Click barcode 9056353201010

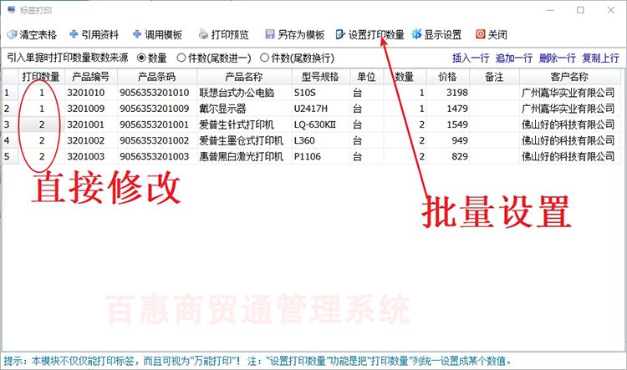click(157, 93)
